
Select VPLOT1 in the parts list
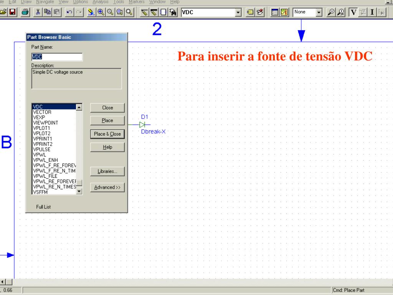[41, 128]
